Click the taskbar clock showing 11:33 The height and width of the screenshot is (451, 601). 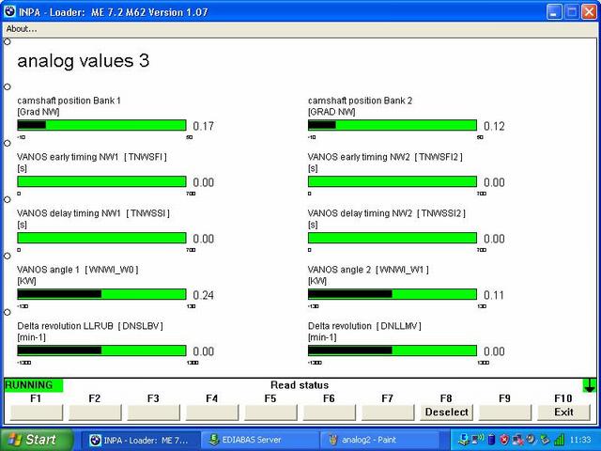coord(582,440)
